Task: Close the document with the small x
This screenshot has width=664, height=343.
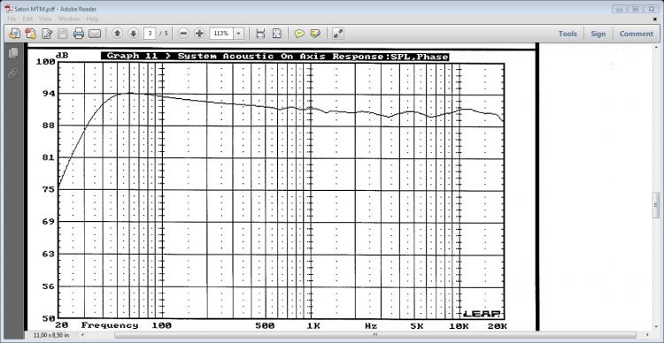Action: pos(655,19)
